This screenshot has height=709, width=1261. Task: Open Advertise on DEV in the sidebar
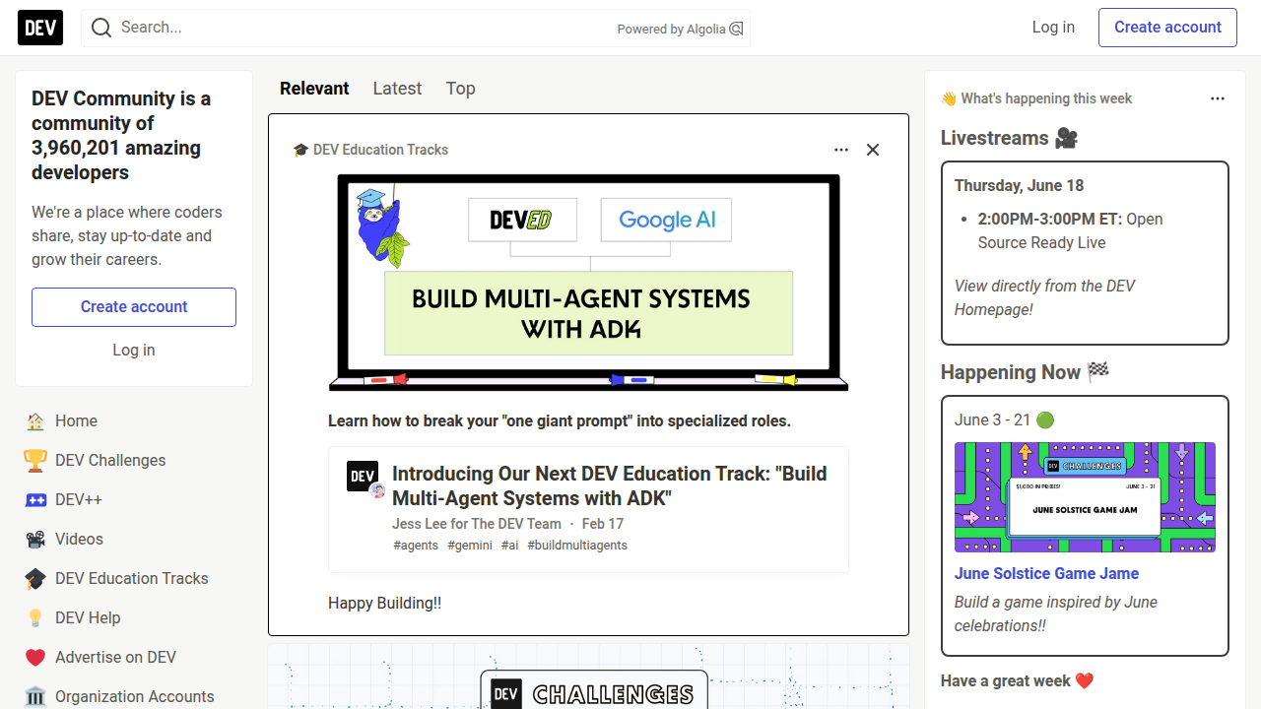coord(134,658)
